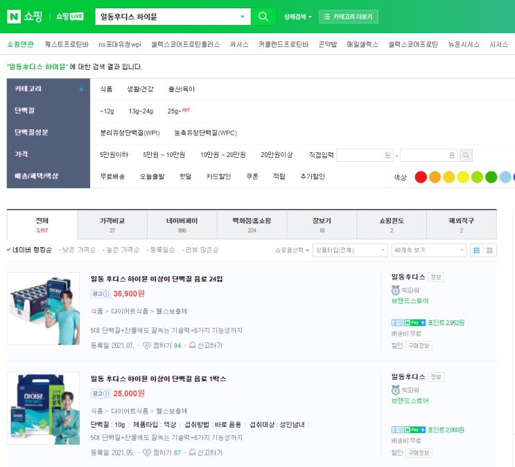Switch to 해외직구 tab
Image resolution: width=515 pixels, height=467 pixels.
[462, 225]
